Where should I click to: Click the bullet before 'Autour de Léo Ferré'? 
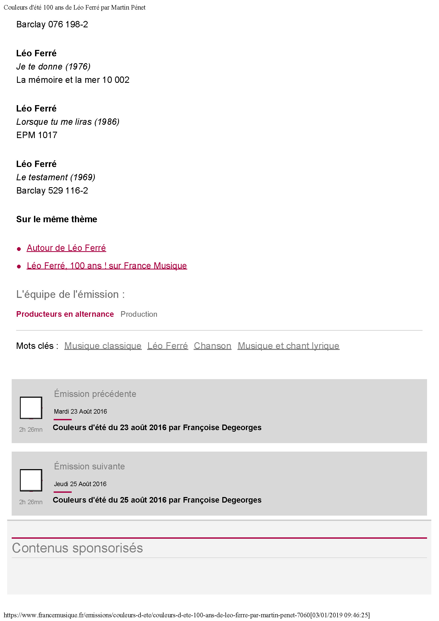click(x=19, y=249)
